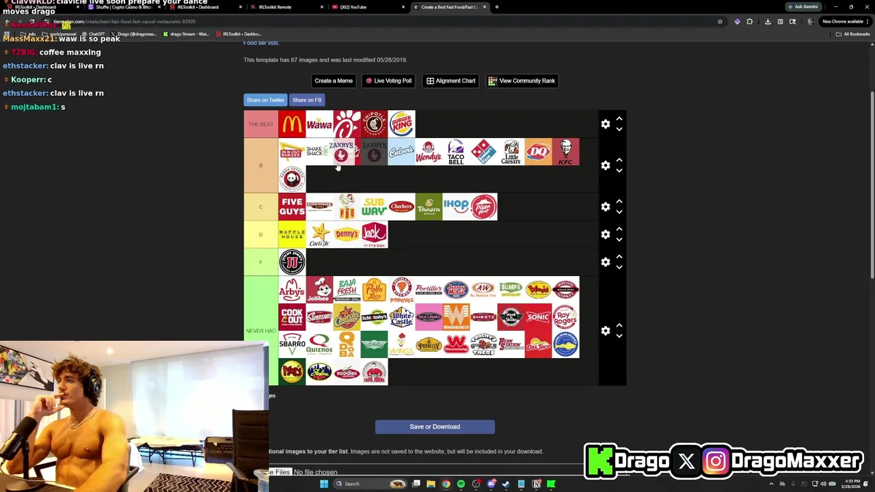The width and height of the screenshot is (875, 492).
Task: Move NEVER HAD row up with arrow
Action: point(619,325)
